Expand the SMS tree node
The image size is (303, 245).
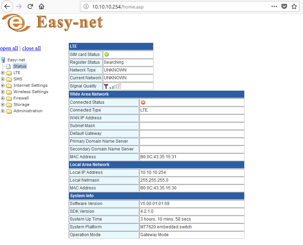[x=2, y=79]
